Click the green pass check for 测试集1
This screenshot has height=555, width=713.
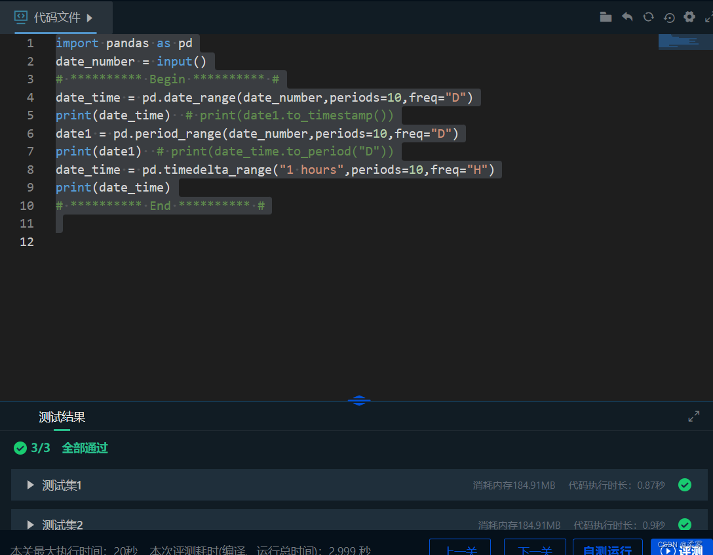[684, 485]
